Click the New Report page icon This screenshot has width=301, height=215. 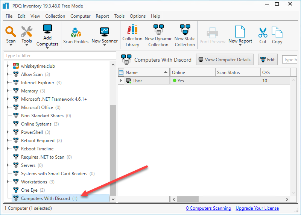[240, 32]
